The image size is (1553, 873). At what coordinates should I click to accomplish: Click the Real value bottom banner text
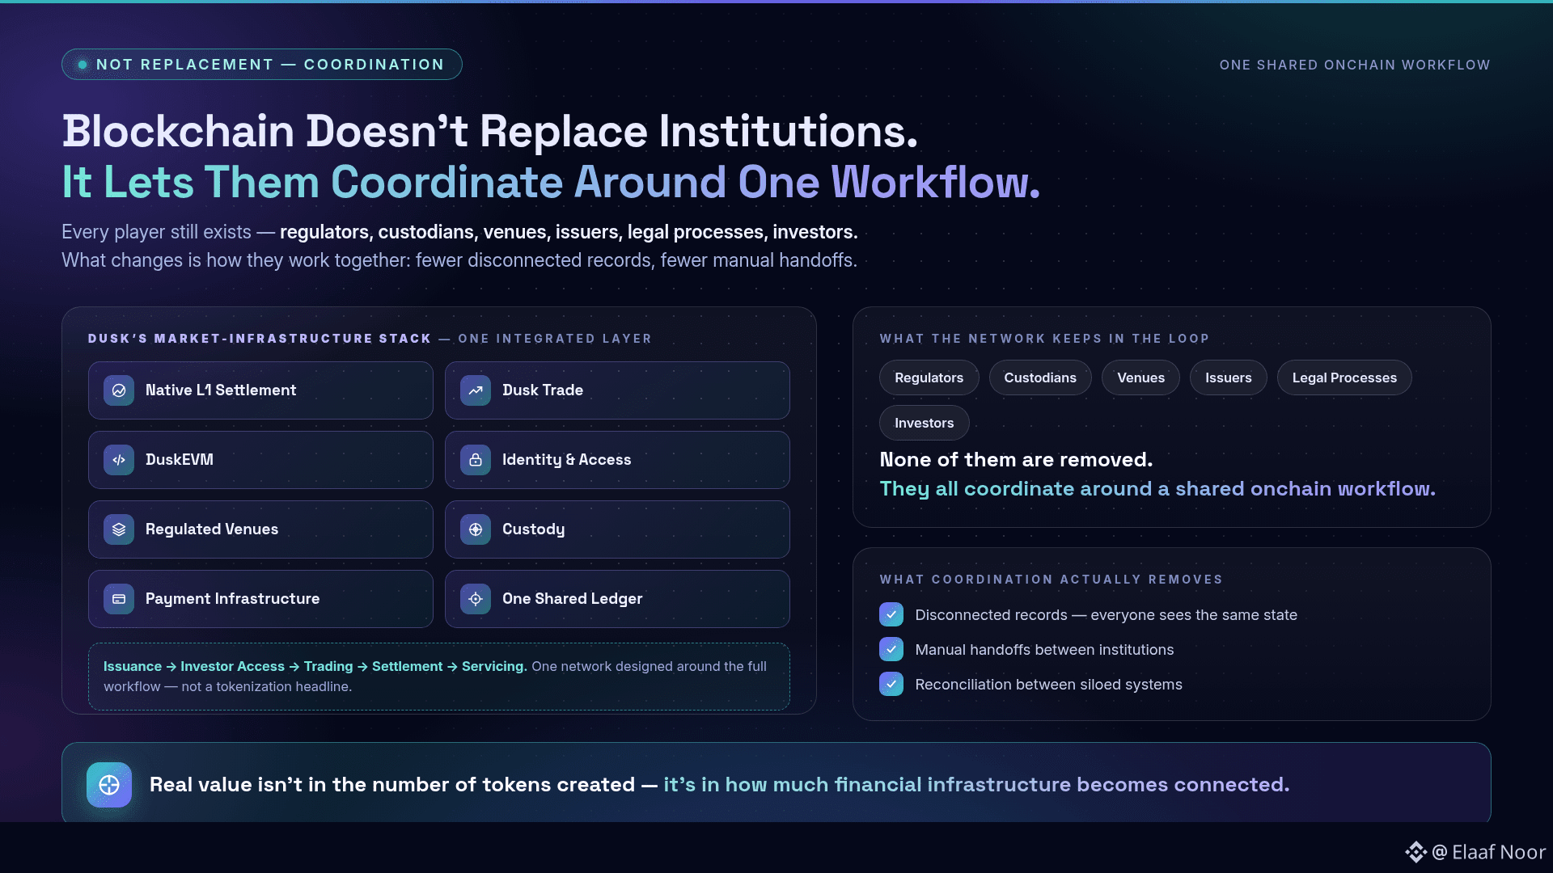click(720, 785)
